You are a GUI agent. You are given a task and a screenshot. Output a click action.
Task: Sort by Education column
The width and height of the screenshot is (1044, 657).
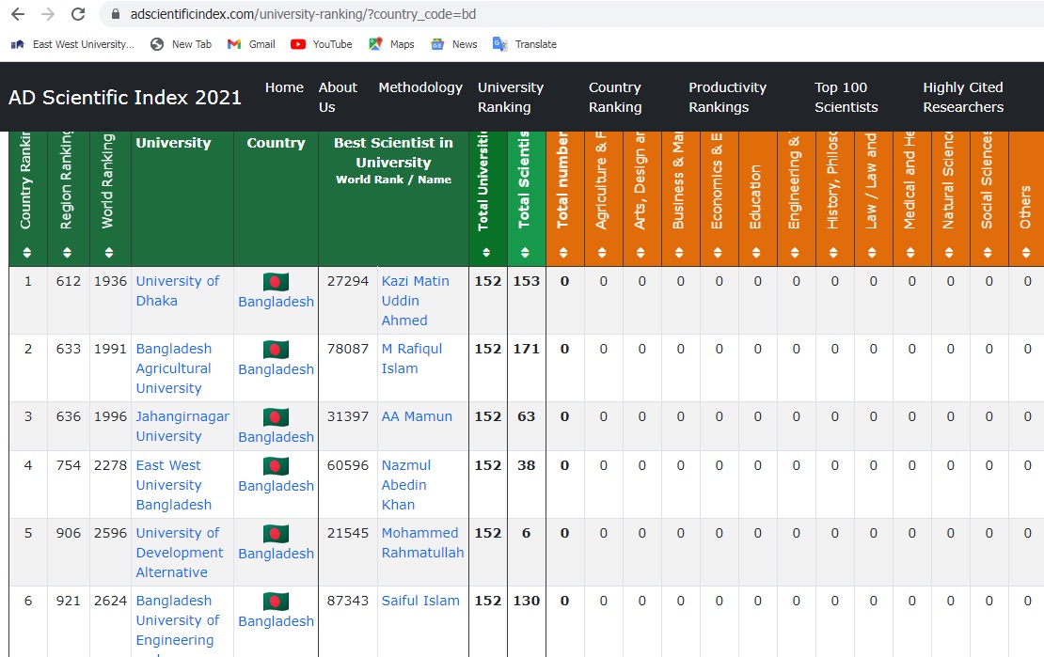pyautogui.click(x=757, y=252)
